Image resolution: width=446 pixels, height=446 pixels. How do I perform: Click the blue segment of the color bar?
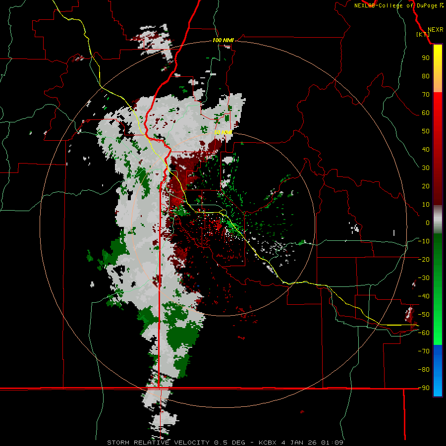[438, 371]
